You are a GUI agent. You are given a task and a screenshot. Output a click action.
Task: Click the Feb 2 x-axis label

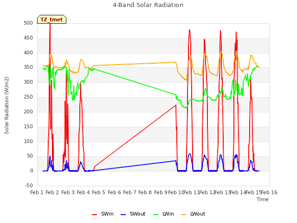(x=52, y=193)
